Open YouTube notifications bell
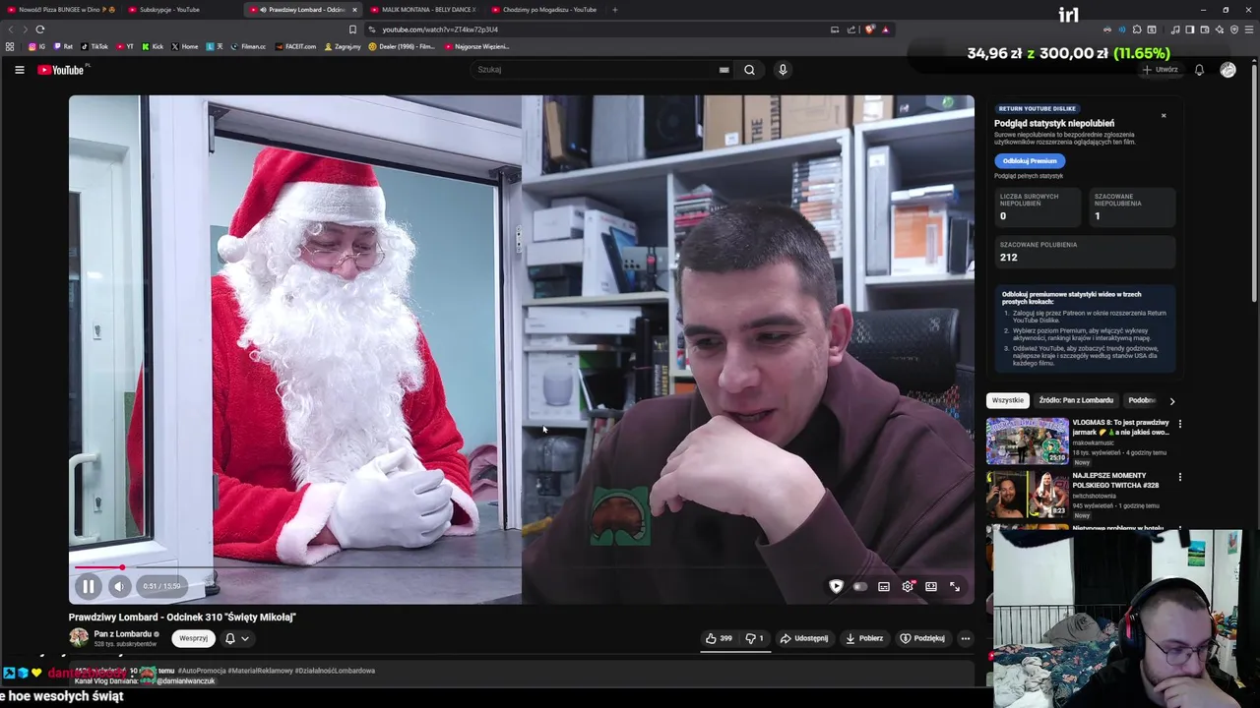 coord(1199,70)
